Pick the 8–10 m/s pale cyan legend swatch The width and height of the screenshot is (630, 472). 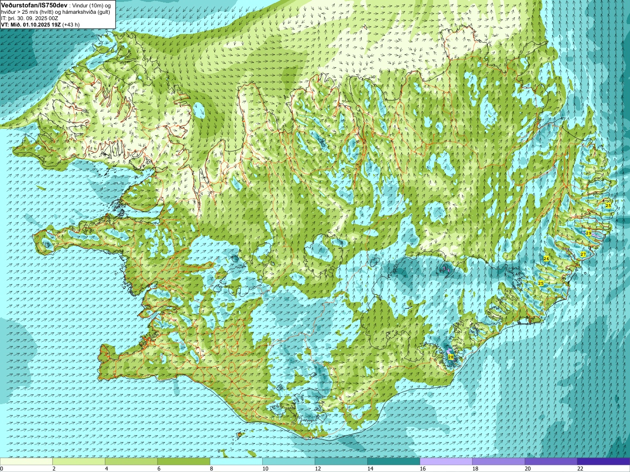click(x=236, y=462)
